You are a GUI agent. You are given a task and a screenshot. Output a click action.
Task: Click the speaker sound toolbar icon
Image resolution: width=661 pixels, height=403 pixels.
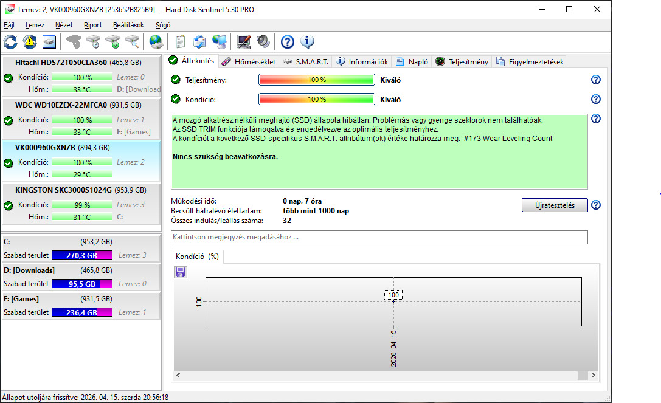263,42
